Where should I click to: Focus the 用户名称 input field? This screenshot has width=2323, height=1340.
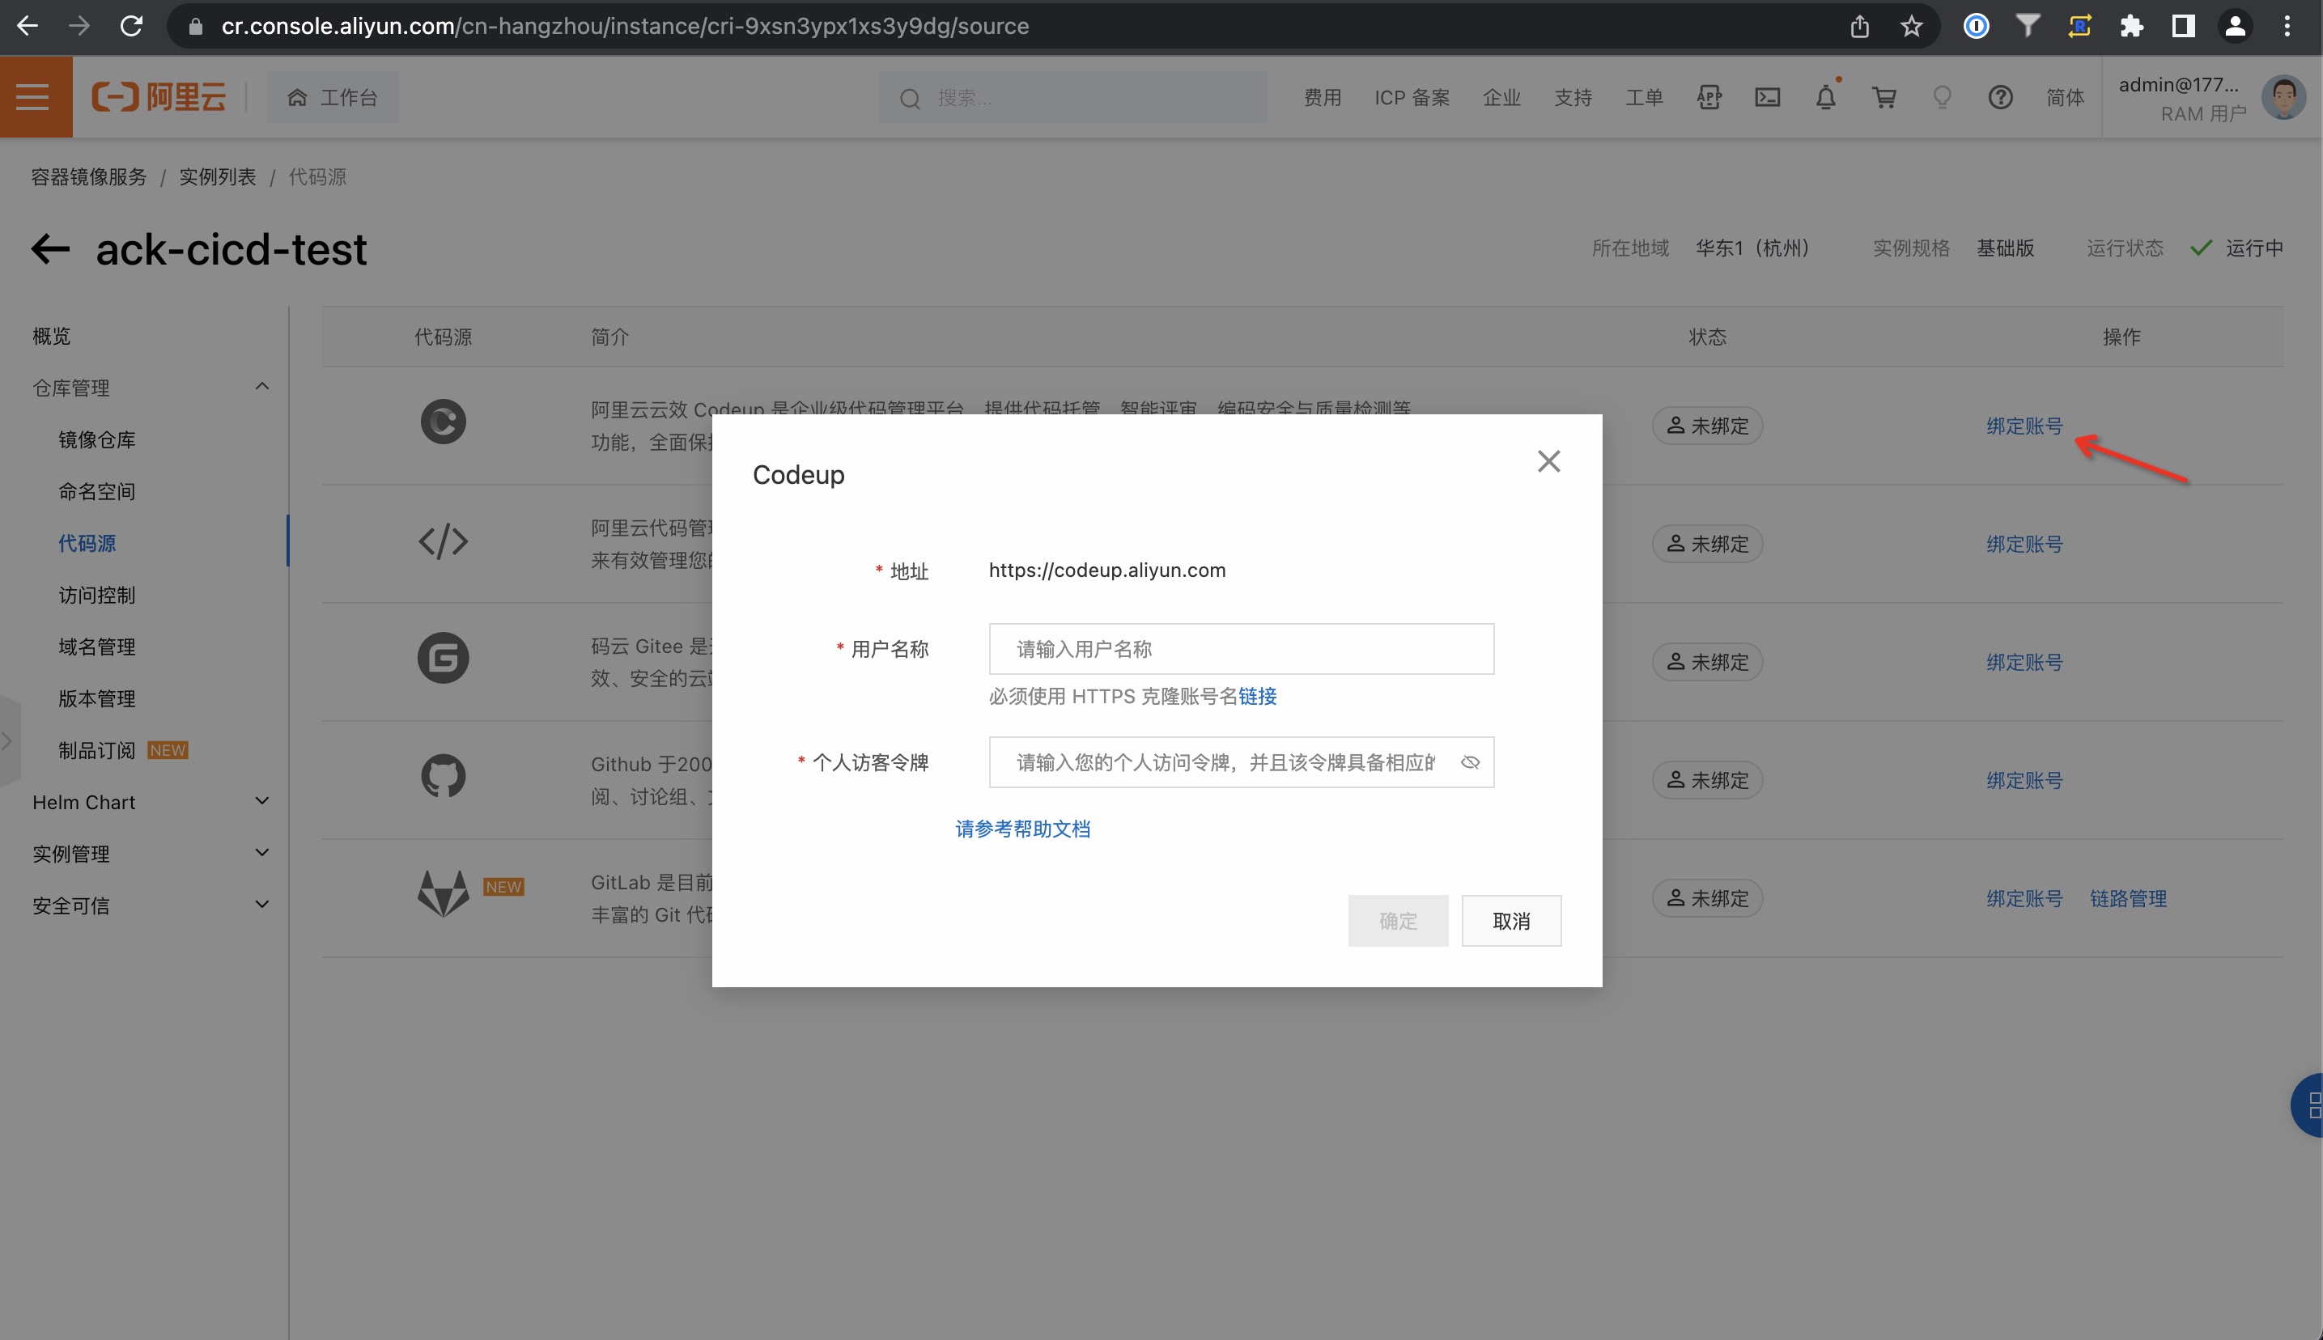click(x=1241, y=649)
